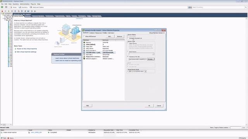Switch to the Performance tab
This screenshot has width=248, height=139.
pos(50,16)
